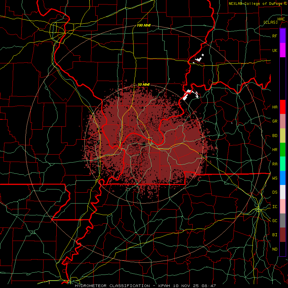
Task: Click the purple RF color swatch in legend
Action: point(283,36)
